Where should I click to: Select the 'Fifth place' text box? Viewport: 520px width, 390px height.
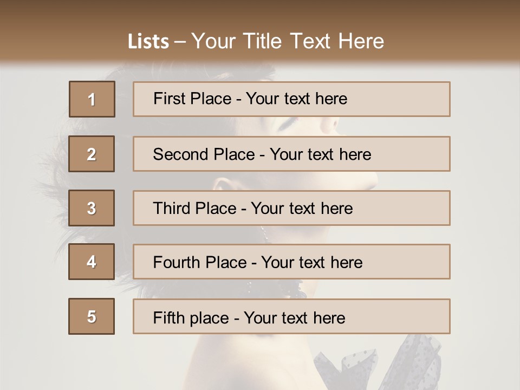(291, 316)
